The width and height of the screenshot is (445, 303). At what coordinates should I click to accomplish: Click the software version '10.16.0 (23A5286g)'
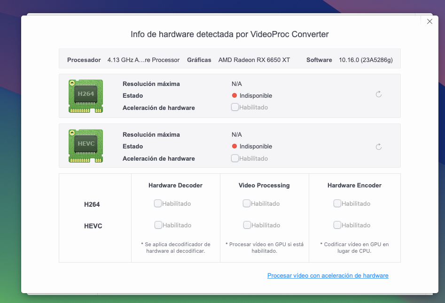tap(366, 60)
